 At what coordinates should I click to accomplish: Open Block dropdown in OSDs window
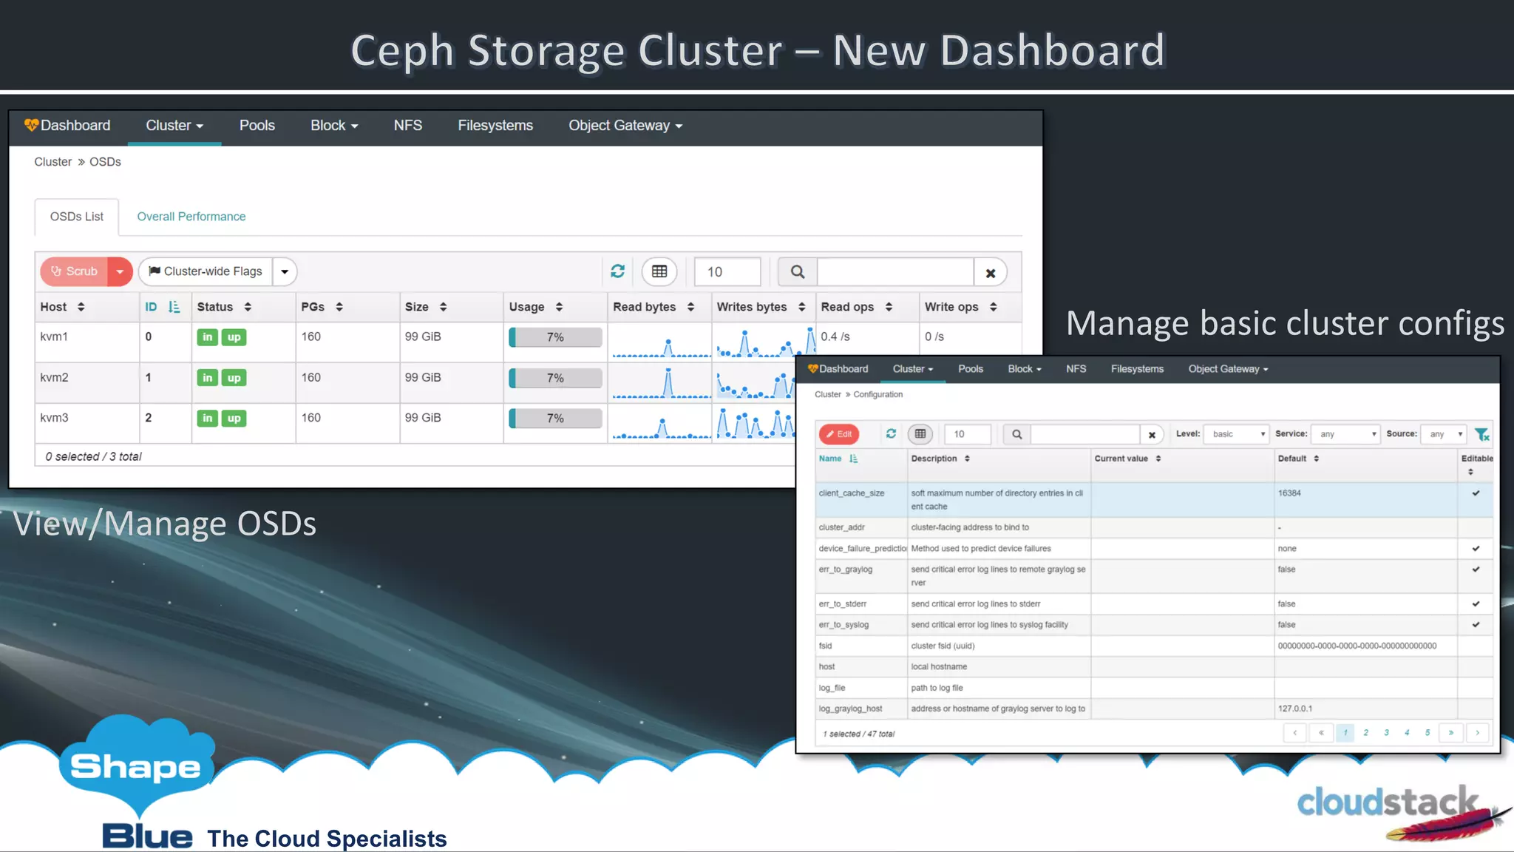(334, 126)
